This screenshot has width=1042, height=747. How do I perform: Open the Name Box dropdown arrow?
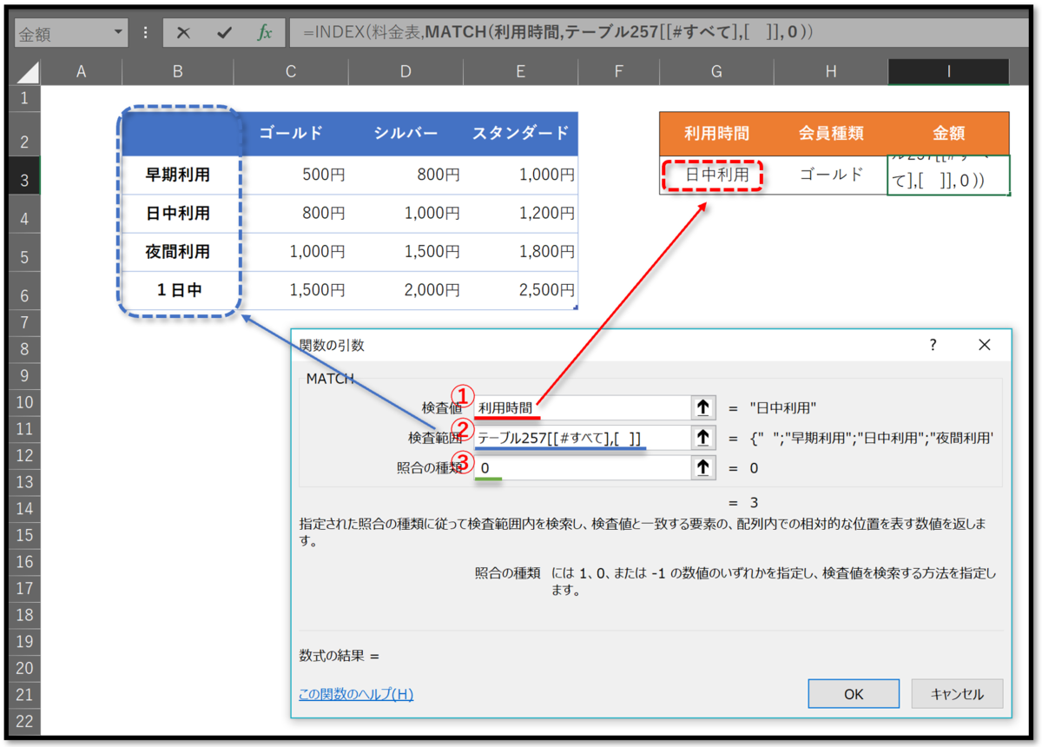(x=119, y=33)
